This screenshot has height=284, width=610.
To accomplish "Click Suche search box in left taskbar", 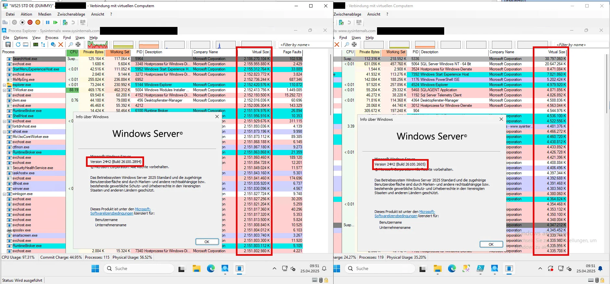I will 139,268.
